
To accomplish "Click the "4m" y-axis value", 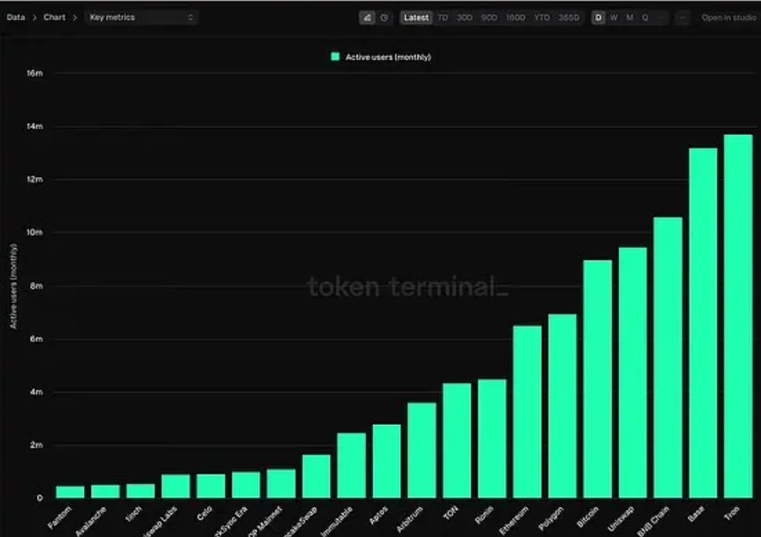I will pos(36,392).
